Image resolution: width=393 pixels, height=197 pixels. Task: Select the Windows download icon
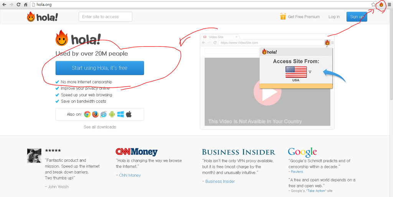120,114
